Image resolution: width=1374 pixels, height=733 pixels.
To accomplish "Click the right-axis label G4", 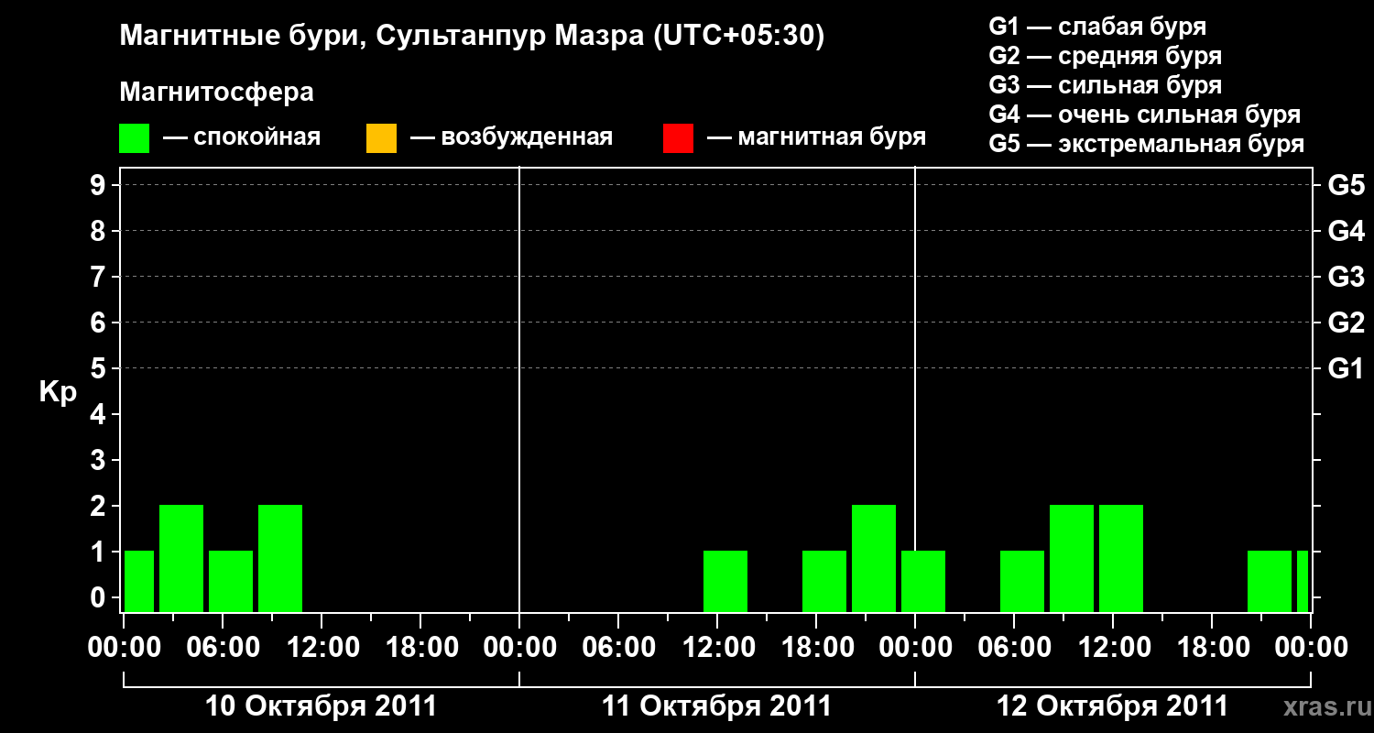I will click(x=1346, y=231).
